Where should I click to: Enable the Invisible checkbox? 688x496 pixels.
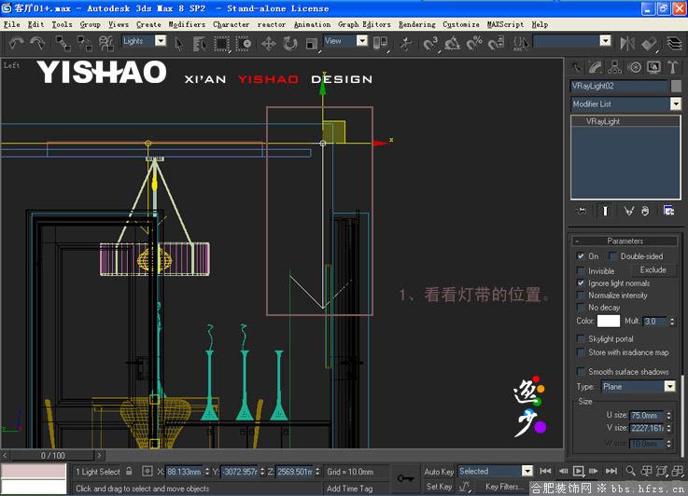pyautogui.click(x=581, y=270)
